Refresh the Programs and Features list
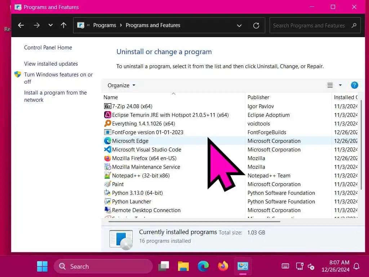The width and height of the screenshot is (369, 277). coord(256,26)
